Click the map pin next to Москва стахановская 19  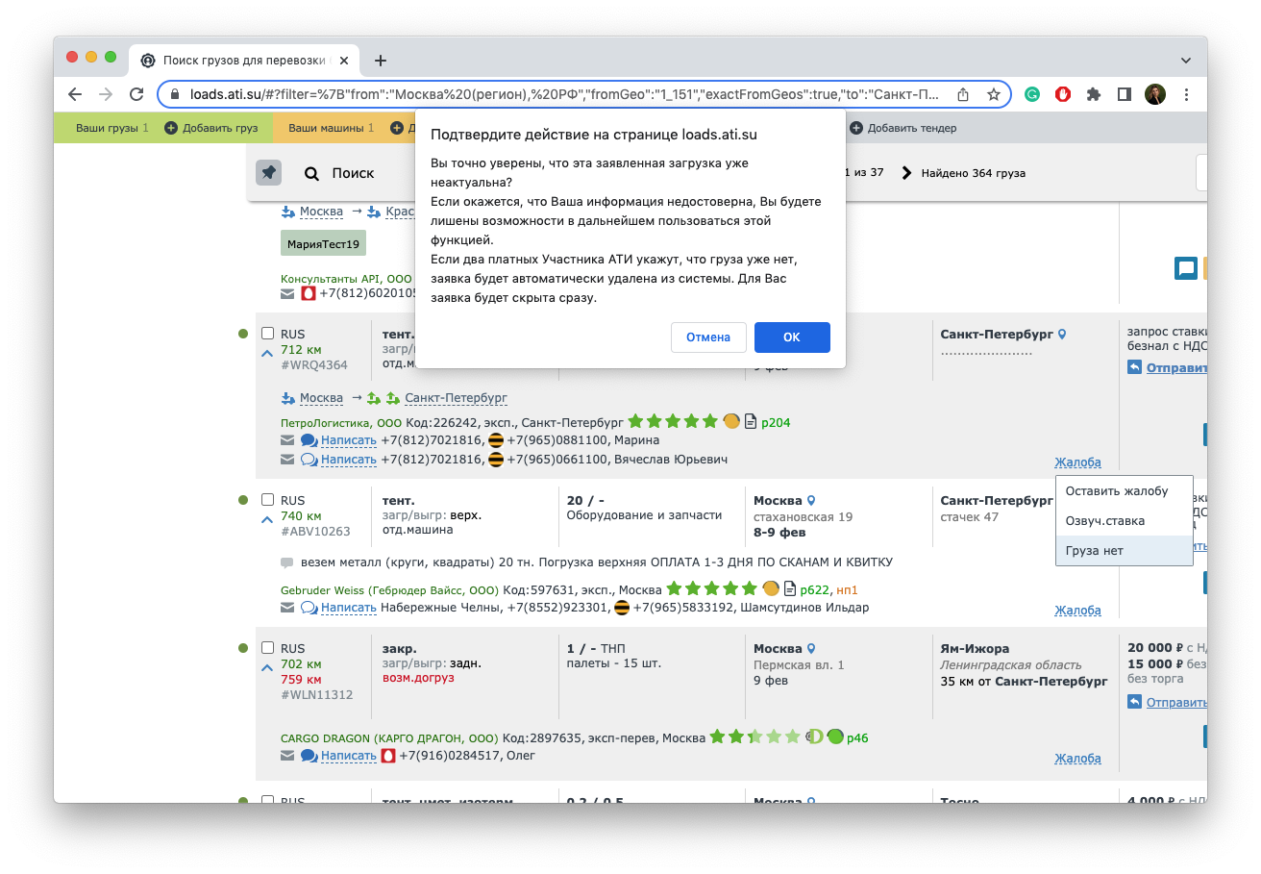click(811, 501)
